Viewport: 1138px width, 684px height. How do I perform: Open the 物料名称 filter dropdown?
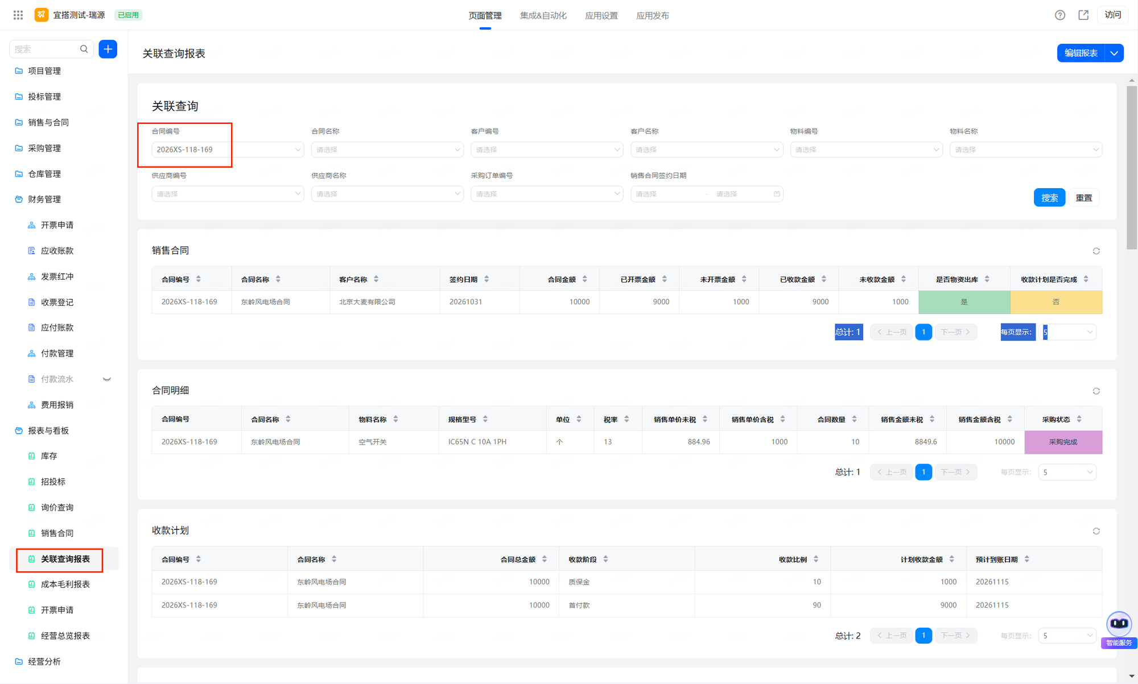(x=1026, y=150)
